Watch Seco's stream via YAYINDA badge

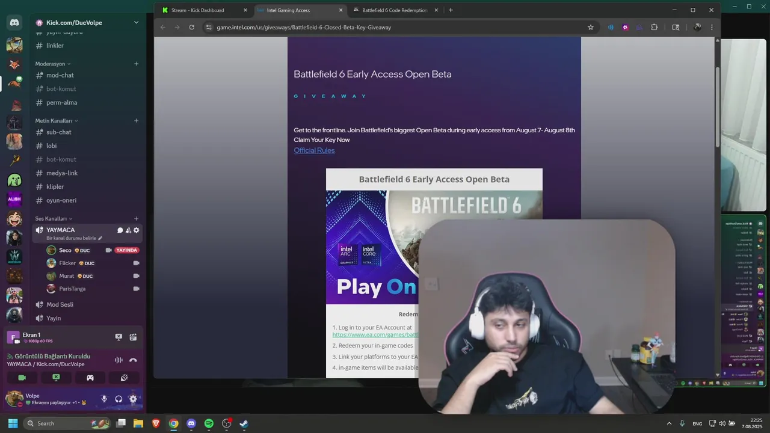click(126, 250)
